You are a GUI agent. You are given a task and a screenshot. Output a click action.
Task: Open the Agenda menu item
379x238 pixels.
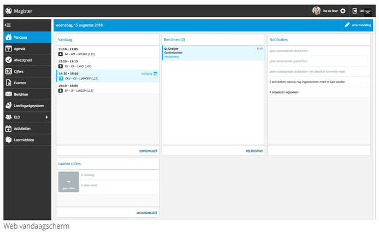[x=27, y=49]
